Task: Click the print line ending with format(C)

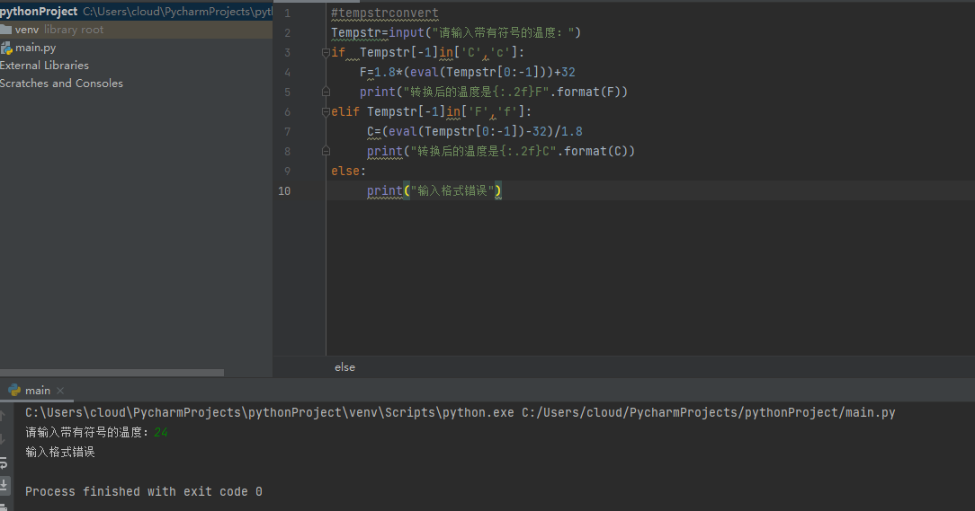Action: pos(501,152)
